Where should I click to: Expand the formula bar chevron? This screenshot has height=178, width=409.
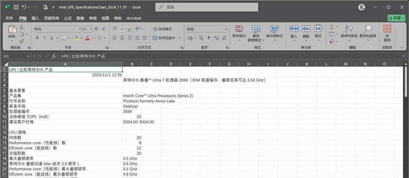[404, 56]
